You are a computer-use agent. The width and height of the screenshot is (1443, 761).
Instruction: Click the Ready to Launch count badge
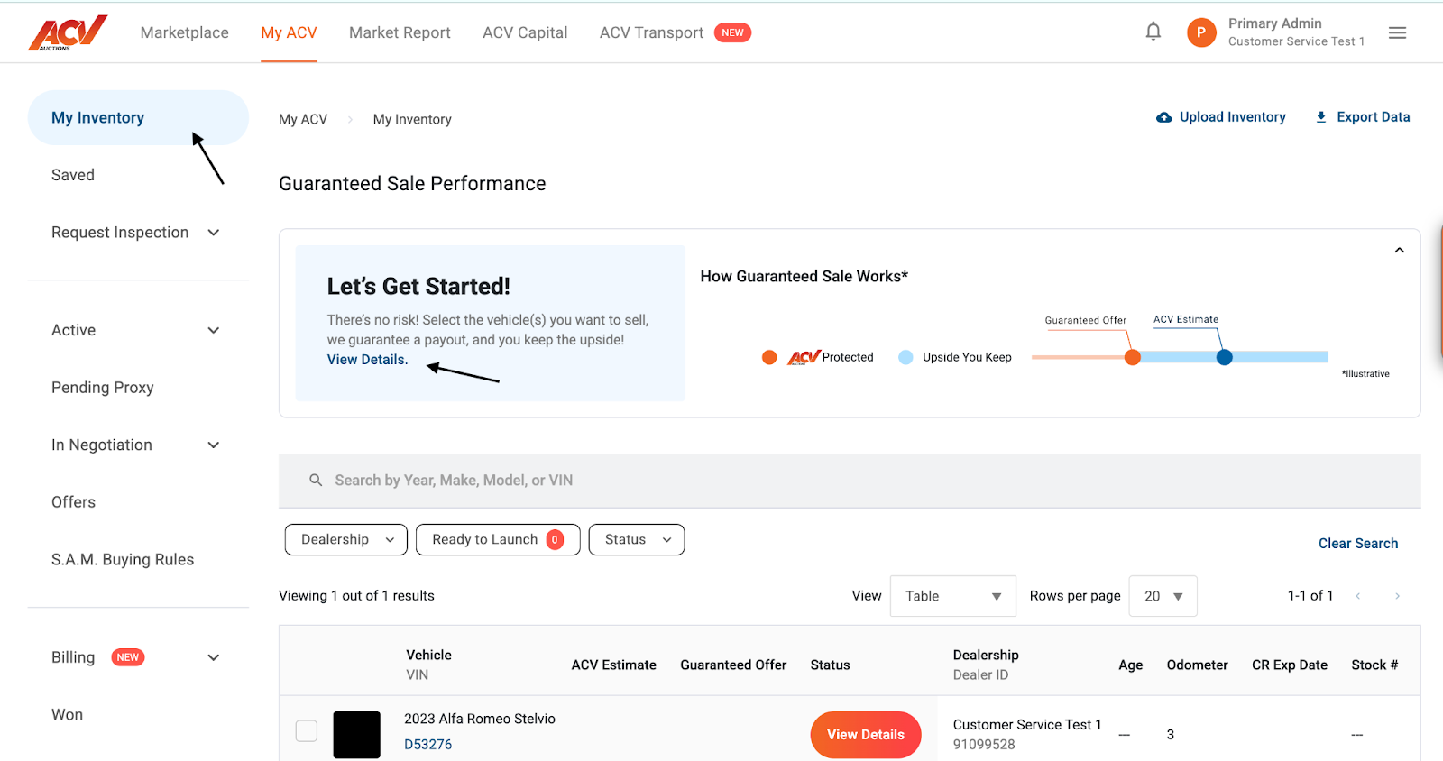(555, 539)
